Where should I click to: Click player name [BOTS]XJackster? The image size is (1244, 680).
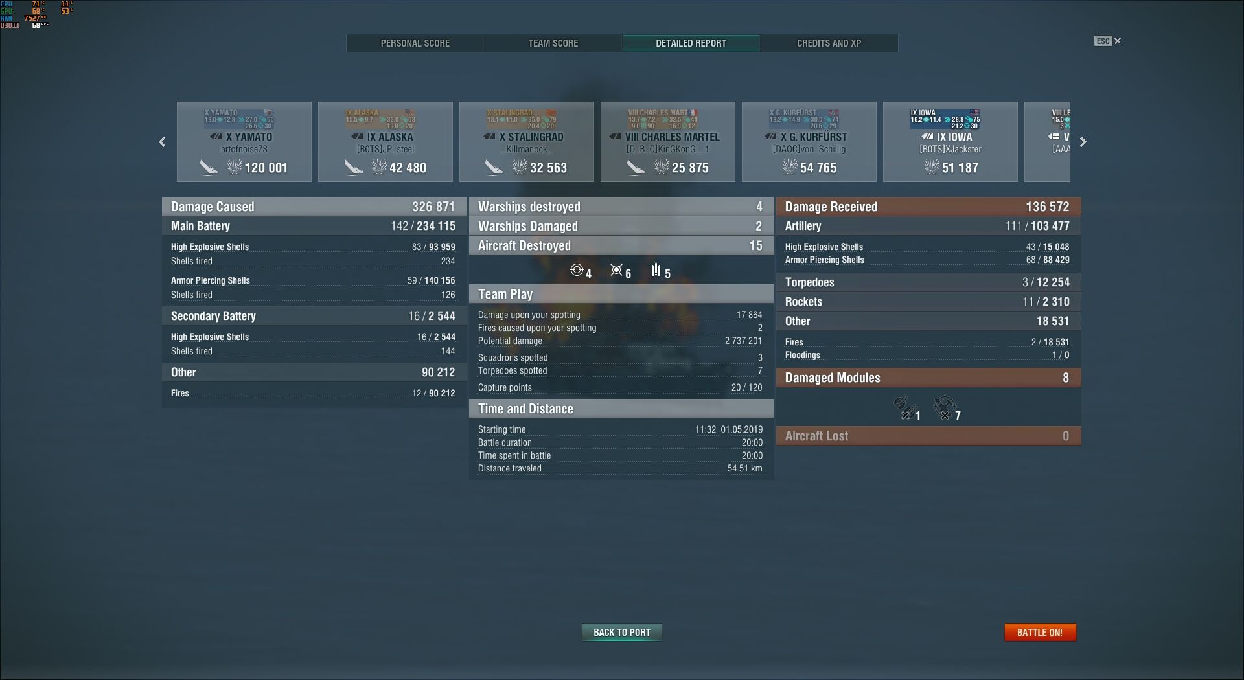click(950, 149)
